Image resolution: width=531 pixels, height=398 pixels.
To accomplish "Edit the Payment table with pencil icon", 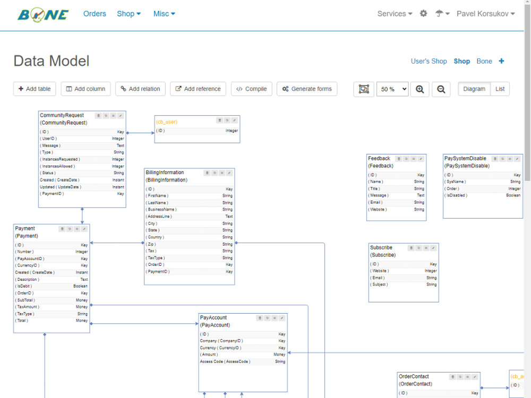I will (84, 229).
